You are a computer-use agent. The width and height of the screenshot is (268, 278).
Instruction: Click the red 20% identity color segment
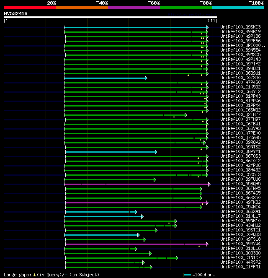[x=30, y=8]
